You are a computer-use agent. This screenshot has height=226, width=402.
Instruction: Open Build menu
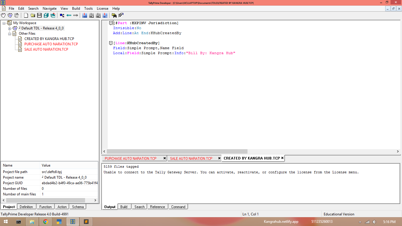(x=76, y=9)
